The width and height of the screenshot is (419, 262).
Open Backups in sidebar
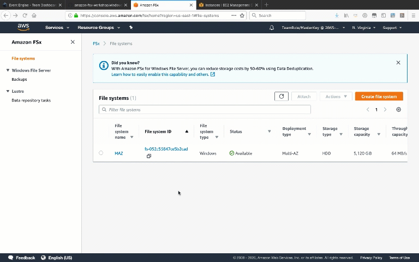point(19,79)
